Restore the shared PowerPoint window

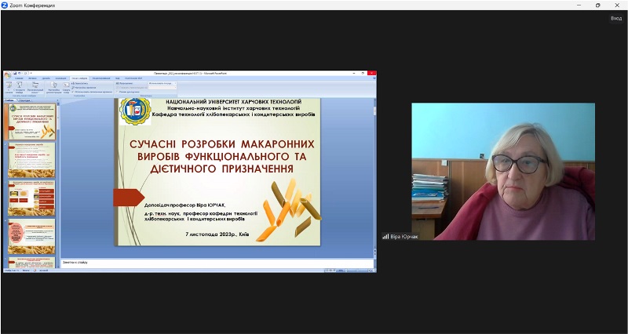pos(363,73)
